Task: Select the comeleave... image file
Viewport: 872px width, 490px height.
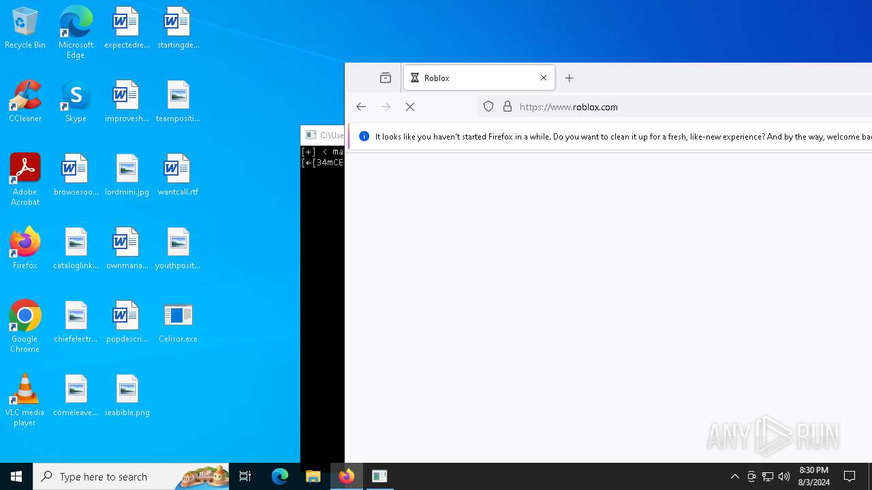Action: click(76, 396)
